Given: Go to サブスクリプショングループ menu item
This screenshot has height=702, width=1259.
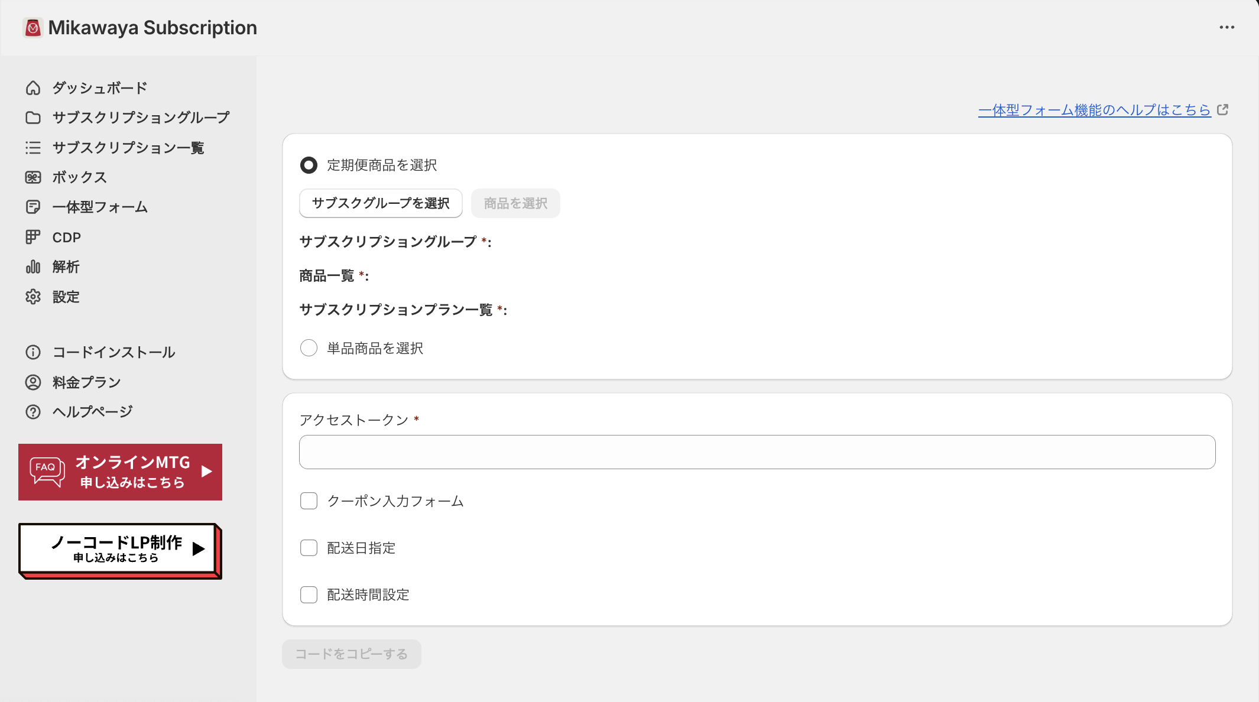Looking at the screenshot, I should pyautogui.click(x=141, y=118).
